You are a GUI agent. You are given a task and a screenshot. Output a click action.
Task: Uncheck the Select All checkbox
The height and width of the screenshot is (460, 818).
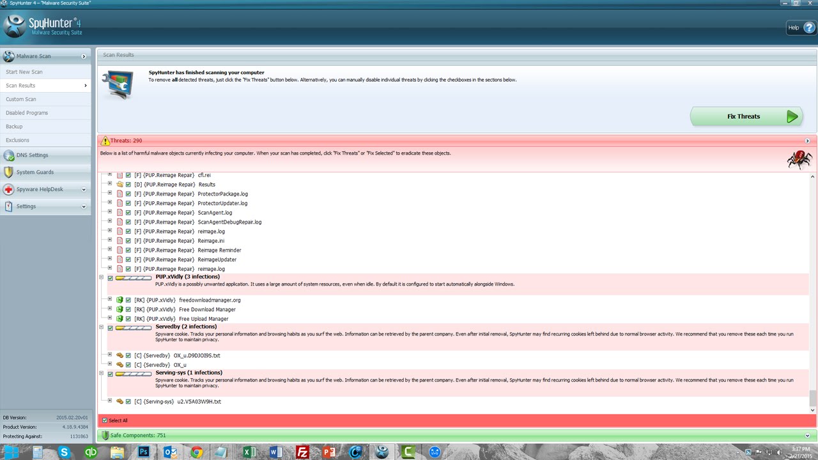(x=105, y=420)
